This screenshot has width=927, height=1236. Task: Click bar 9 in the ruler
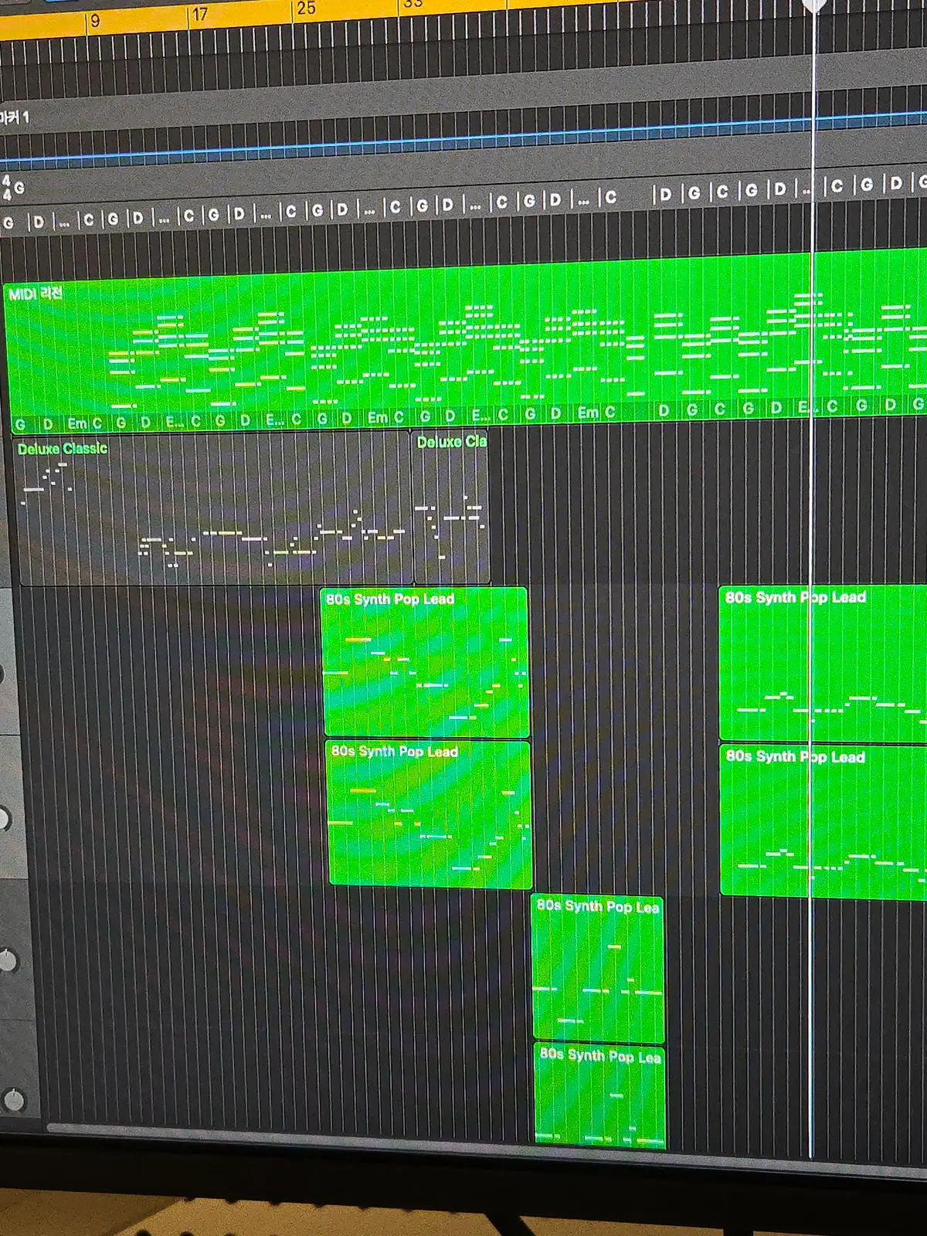tap(94, 21)
